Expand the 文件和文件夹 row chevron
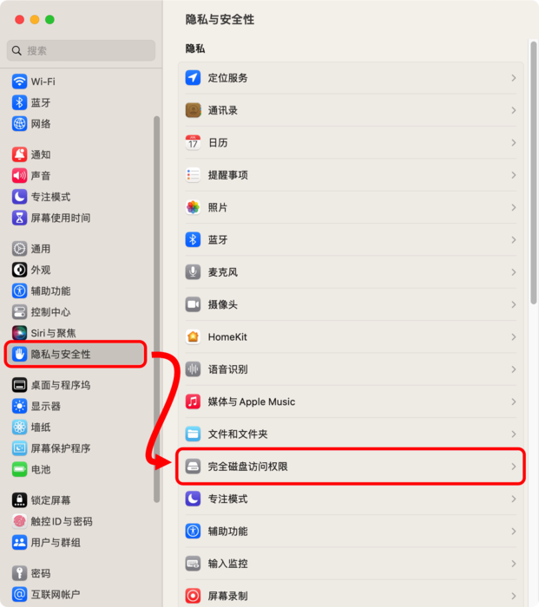This screenshot has width=539, height=607. (x=514, y=434)
